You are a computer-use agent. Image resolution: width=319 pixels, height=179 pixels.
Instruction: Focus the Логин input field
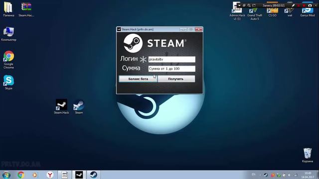pyautogui.click(x=171, y=59)
